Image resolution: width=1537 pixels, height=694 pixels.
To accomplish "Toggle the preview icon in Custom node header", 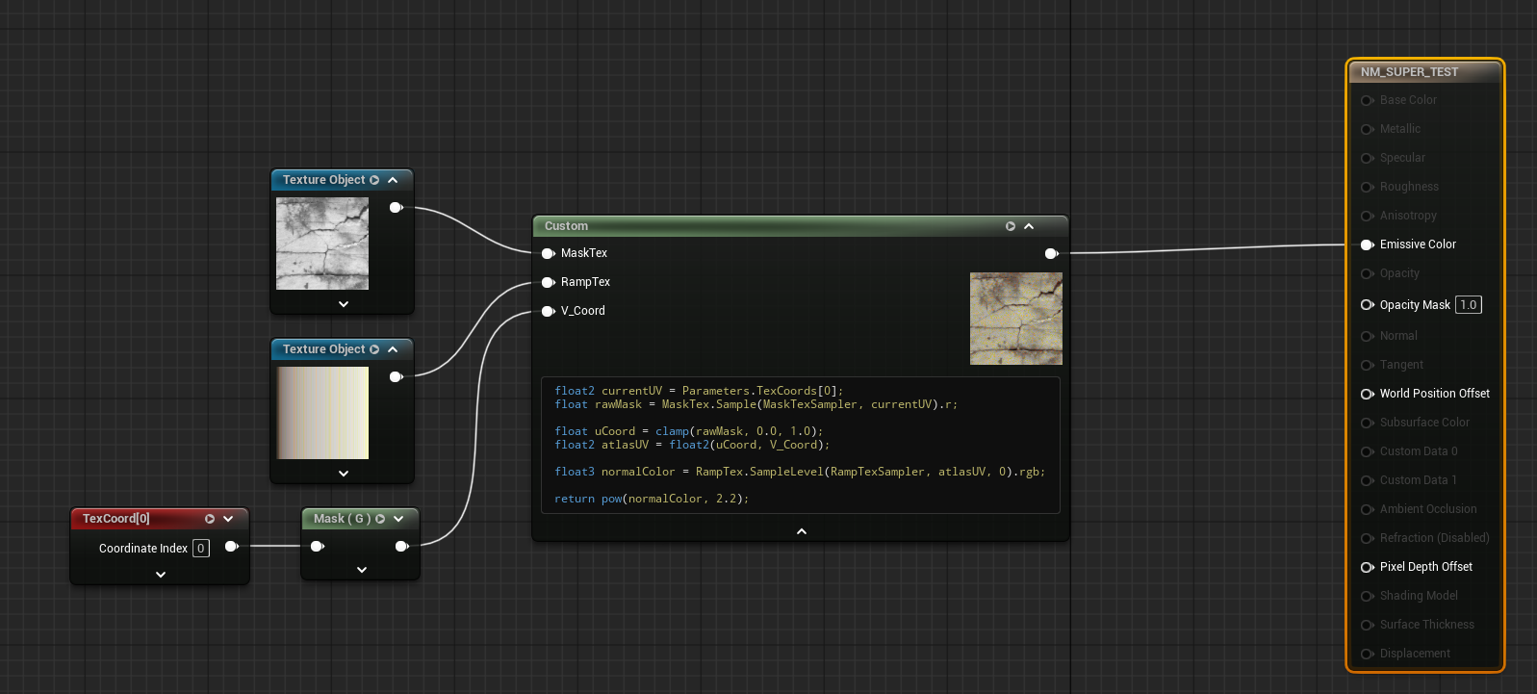I will point(1011,226).
